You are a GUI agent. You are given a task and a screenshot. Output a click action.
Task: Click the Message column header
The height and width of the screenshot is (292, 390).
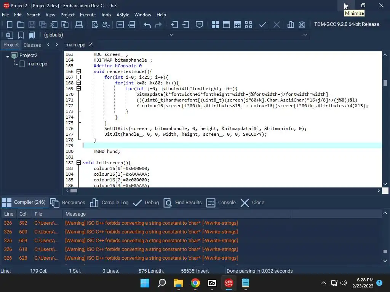click(x=176, y=214)
